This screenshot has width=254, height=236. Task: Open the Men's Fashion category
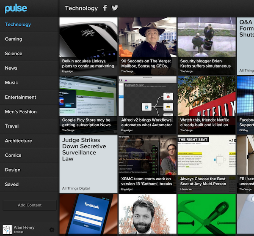pos(30,111)
